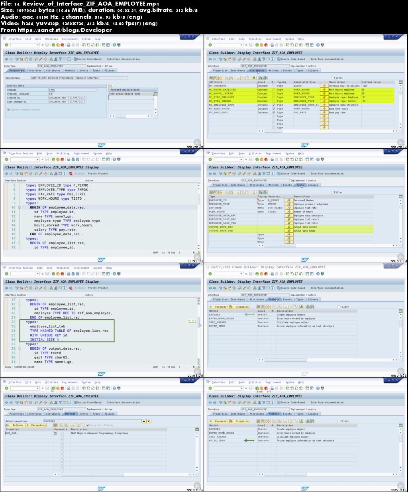The height and width of the screenshot is (492, 408).
Task: Click the Print icon in the Types-tab frame
Action: (x=272, y=159)
